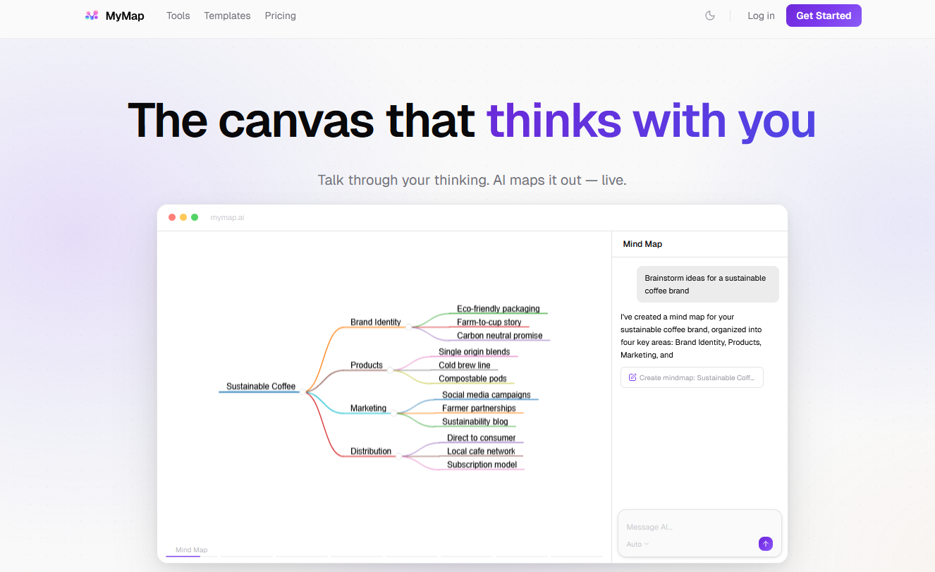
Task: Click the Direct to consumer node
Action: pos(481,437)
